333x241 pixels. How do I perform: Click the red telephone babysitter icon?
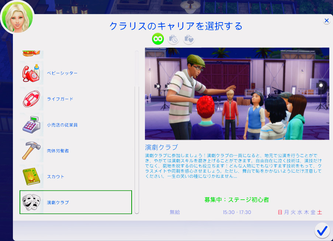[32, 73]
